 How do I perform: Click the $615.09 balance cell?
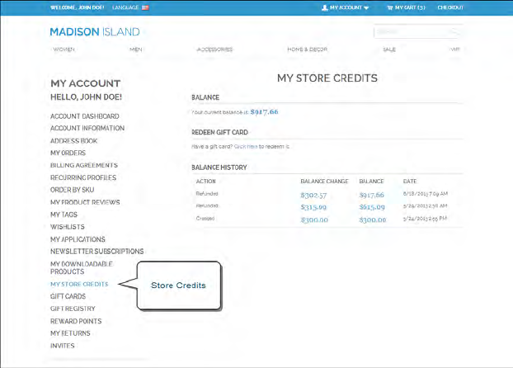[x=372, y=207]
